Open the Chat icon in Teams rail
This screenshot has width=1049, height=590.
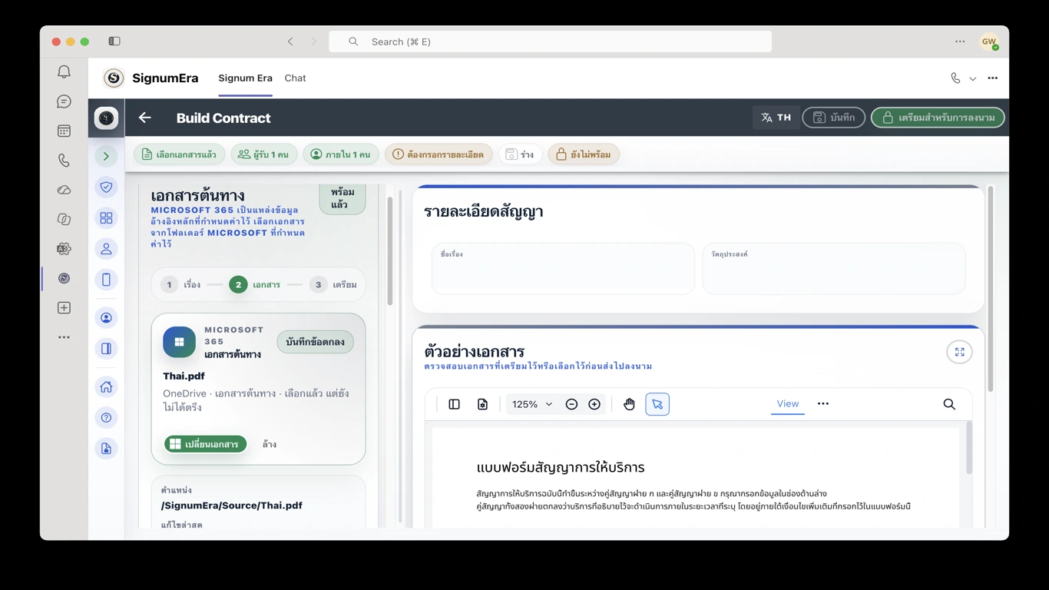pyautogui.click(x=64, y=101)
